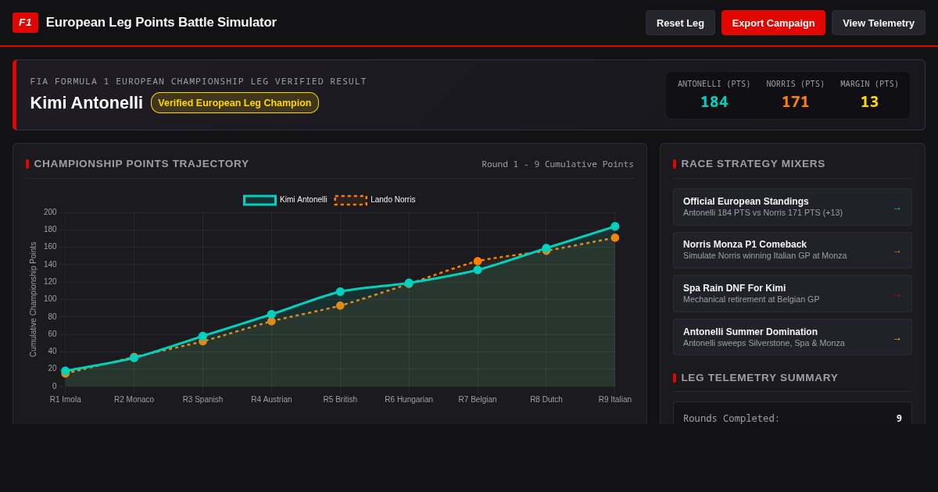938x492 pixels.
Task: Click yellow arrow on Antonelli Summer Domination card
Action: (897, 338)
